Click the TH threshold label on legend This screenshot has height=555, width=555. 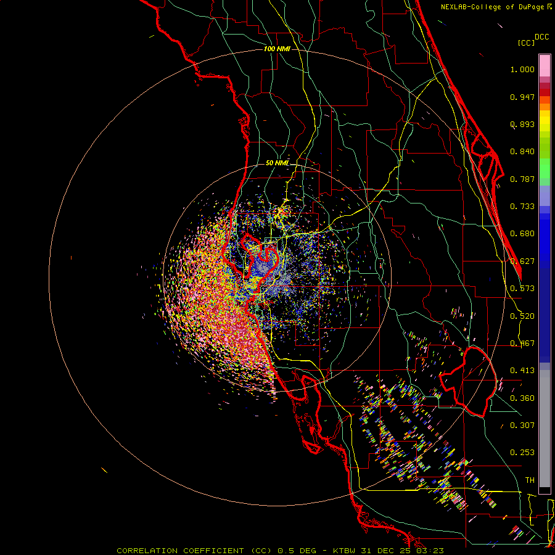530,480
